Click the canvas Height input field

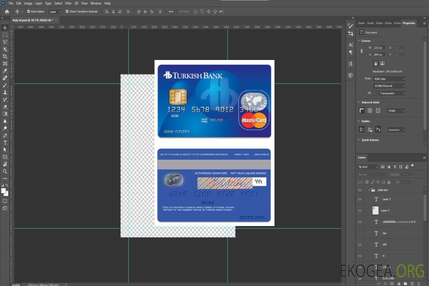click(x=379, y=55)
